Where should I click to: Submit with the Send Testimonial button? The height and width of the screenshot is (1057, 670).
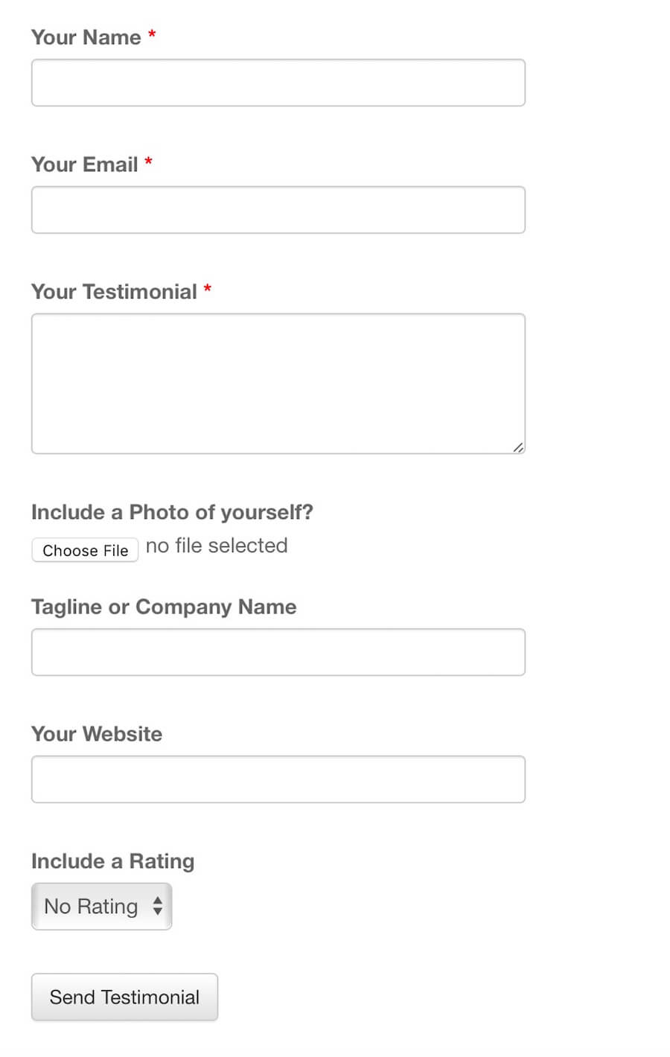124,997
